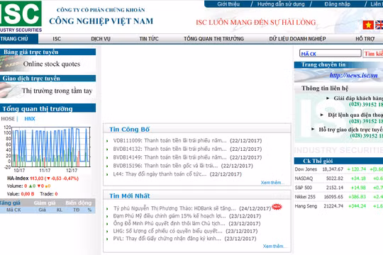Open the ISC menu item
Viewport: 383px width, 255px height.
pyautogui.click(x=57, y=39)
